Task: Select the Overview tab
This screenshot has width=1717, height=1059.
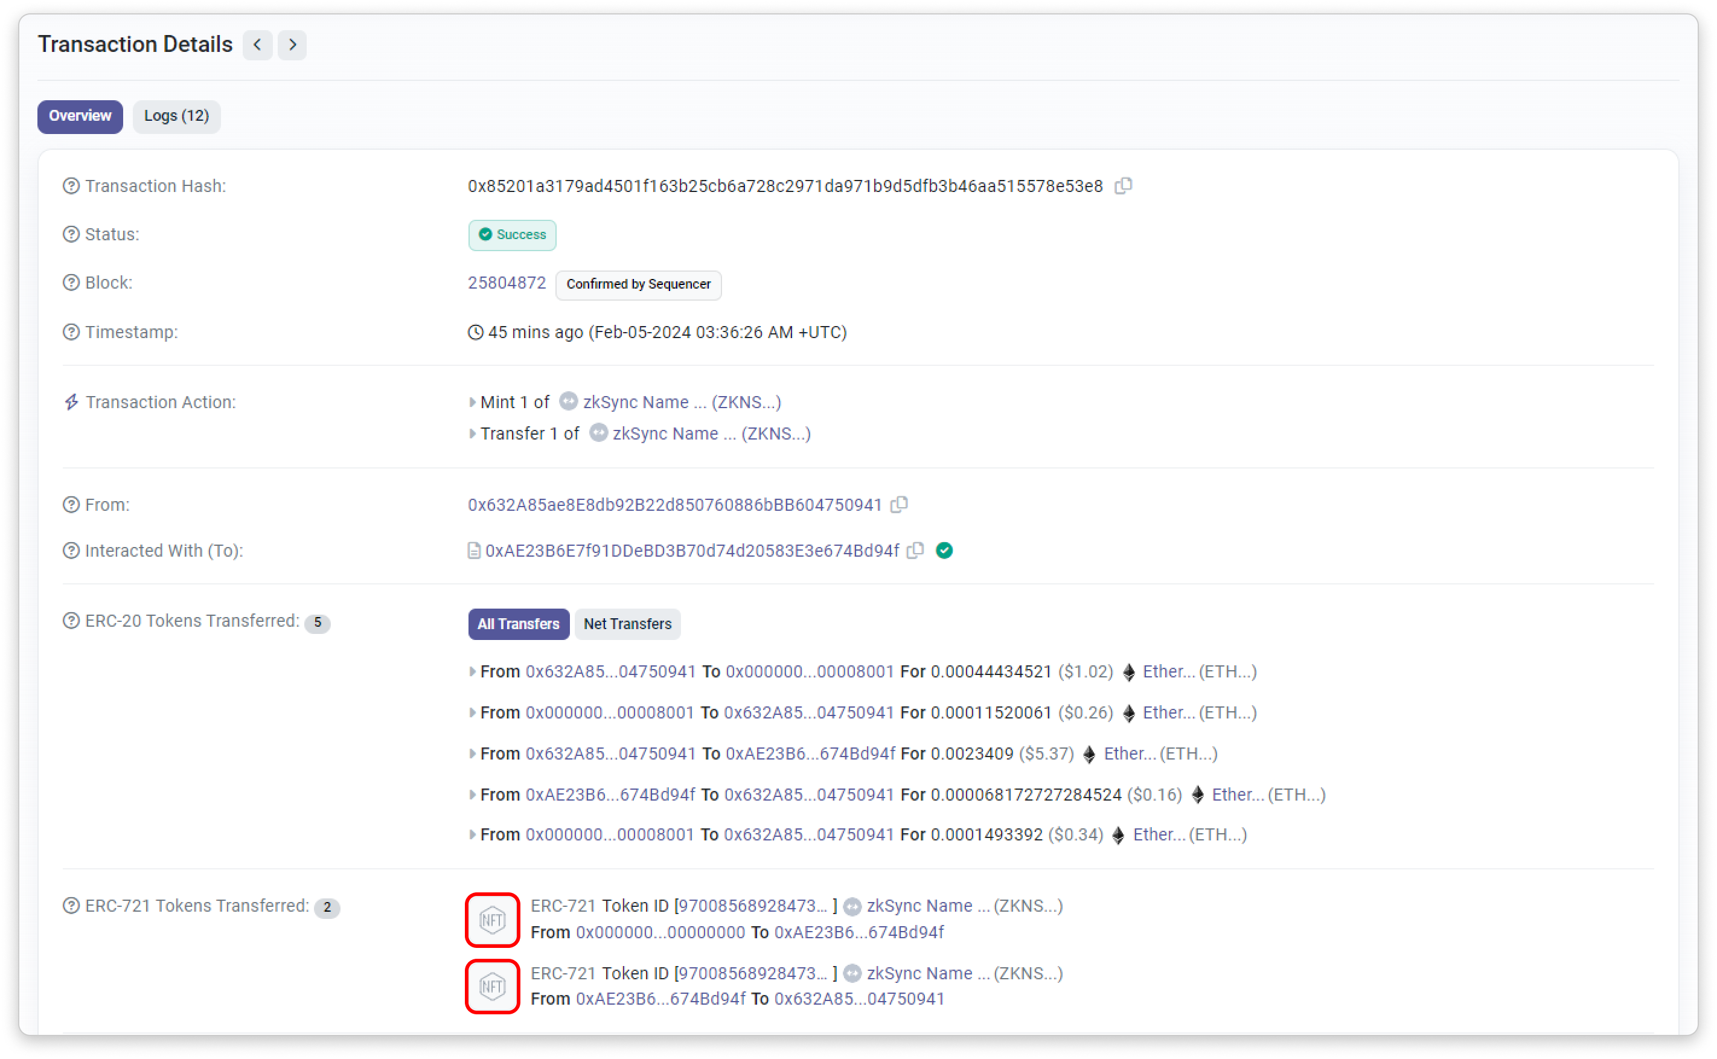Action: [80, 117]
